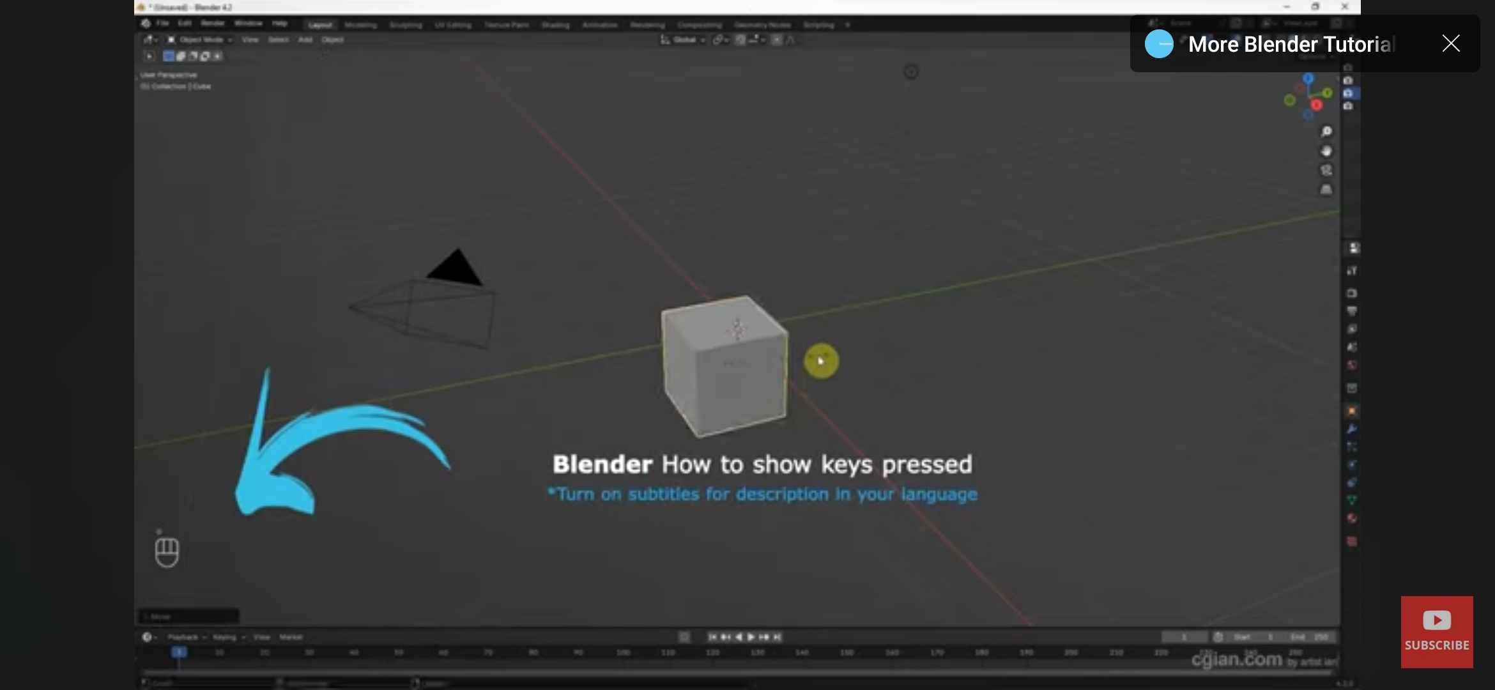This screenshot has width=1495, height=690.
Task: Toggle the camera view icon
Action: [1326, 171]
